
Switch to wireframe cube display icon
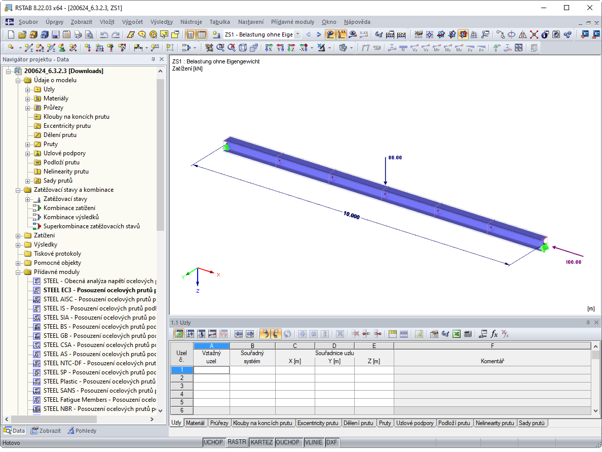tap(243, 48)
